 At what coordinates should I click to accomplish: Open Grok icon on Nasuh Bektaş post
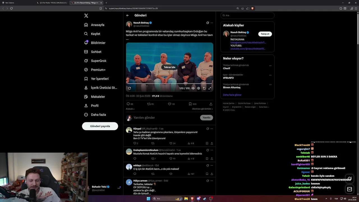(208, 23)
